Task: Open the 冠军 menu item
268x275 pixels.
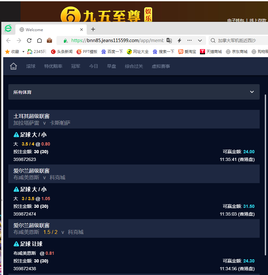Action: pos(76,66)
